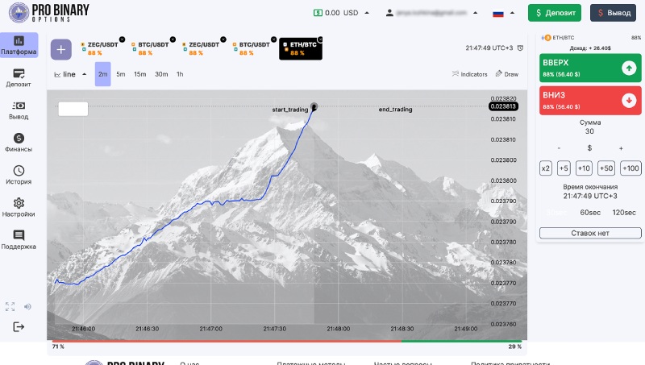Mute the platform sound icon
645x365 pixels.
click(x=27, y=307)
